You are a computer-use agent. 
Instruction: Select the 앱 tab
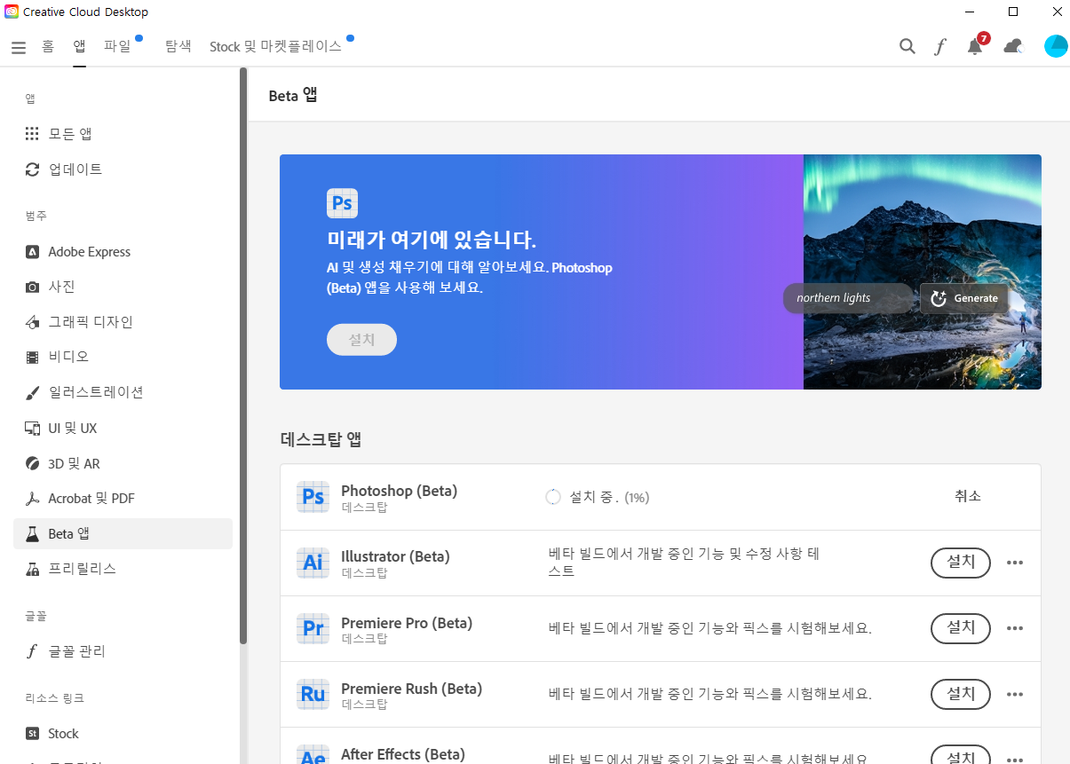point(80,46)
